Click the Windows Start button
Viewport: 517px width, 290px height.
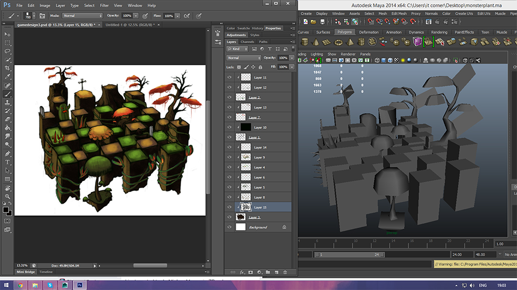pos(6,285)
